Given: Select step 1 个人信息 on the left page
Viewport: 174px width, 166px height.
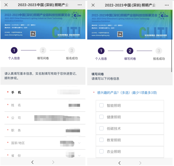Looking at the screenshot, I should point(14,51).
